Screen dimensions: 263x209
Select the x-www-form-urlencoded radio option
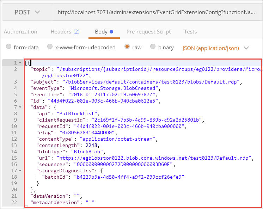click(50, 46)
